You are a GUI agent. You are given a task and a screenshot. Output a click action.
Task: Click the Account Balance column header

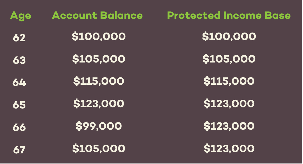pyautogui.click(x=97, y=15)
